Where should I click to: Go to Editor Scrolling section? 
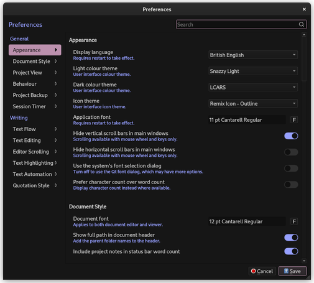point(35,152)
